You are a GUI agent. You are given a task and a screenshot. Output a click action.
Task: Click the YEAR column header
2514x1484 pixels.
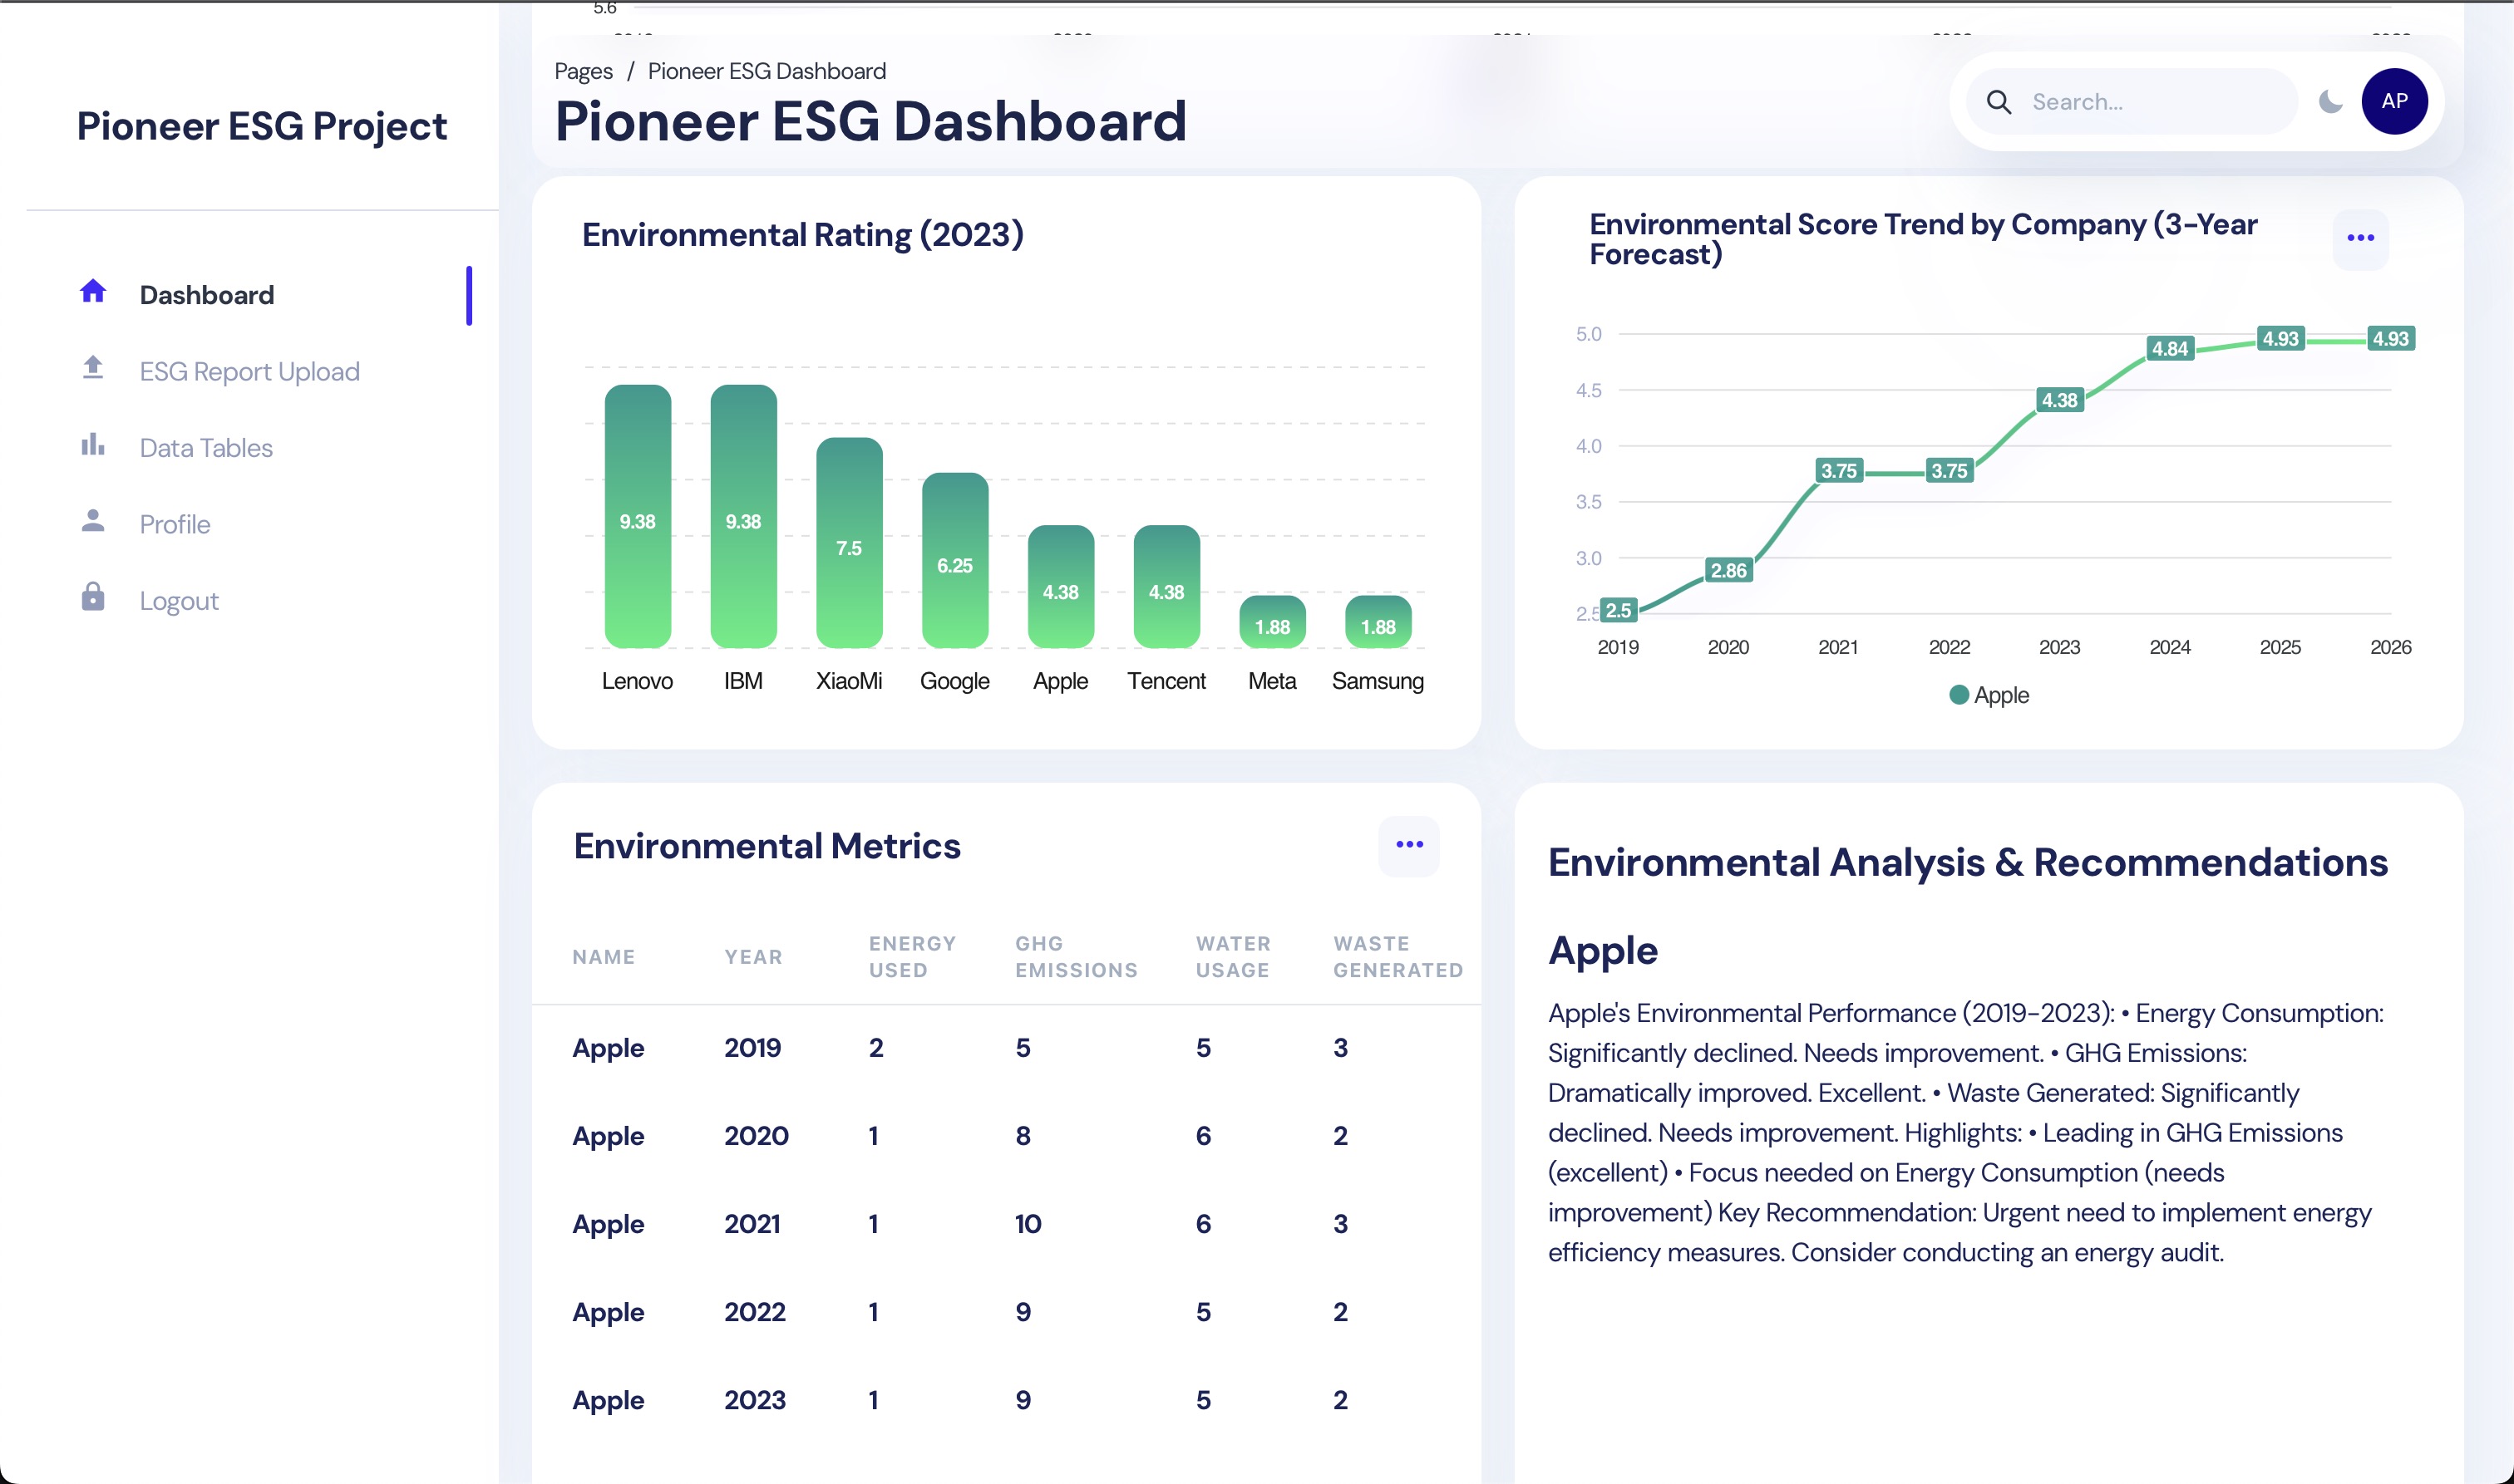click(753, 957)
